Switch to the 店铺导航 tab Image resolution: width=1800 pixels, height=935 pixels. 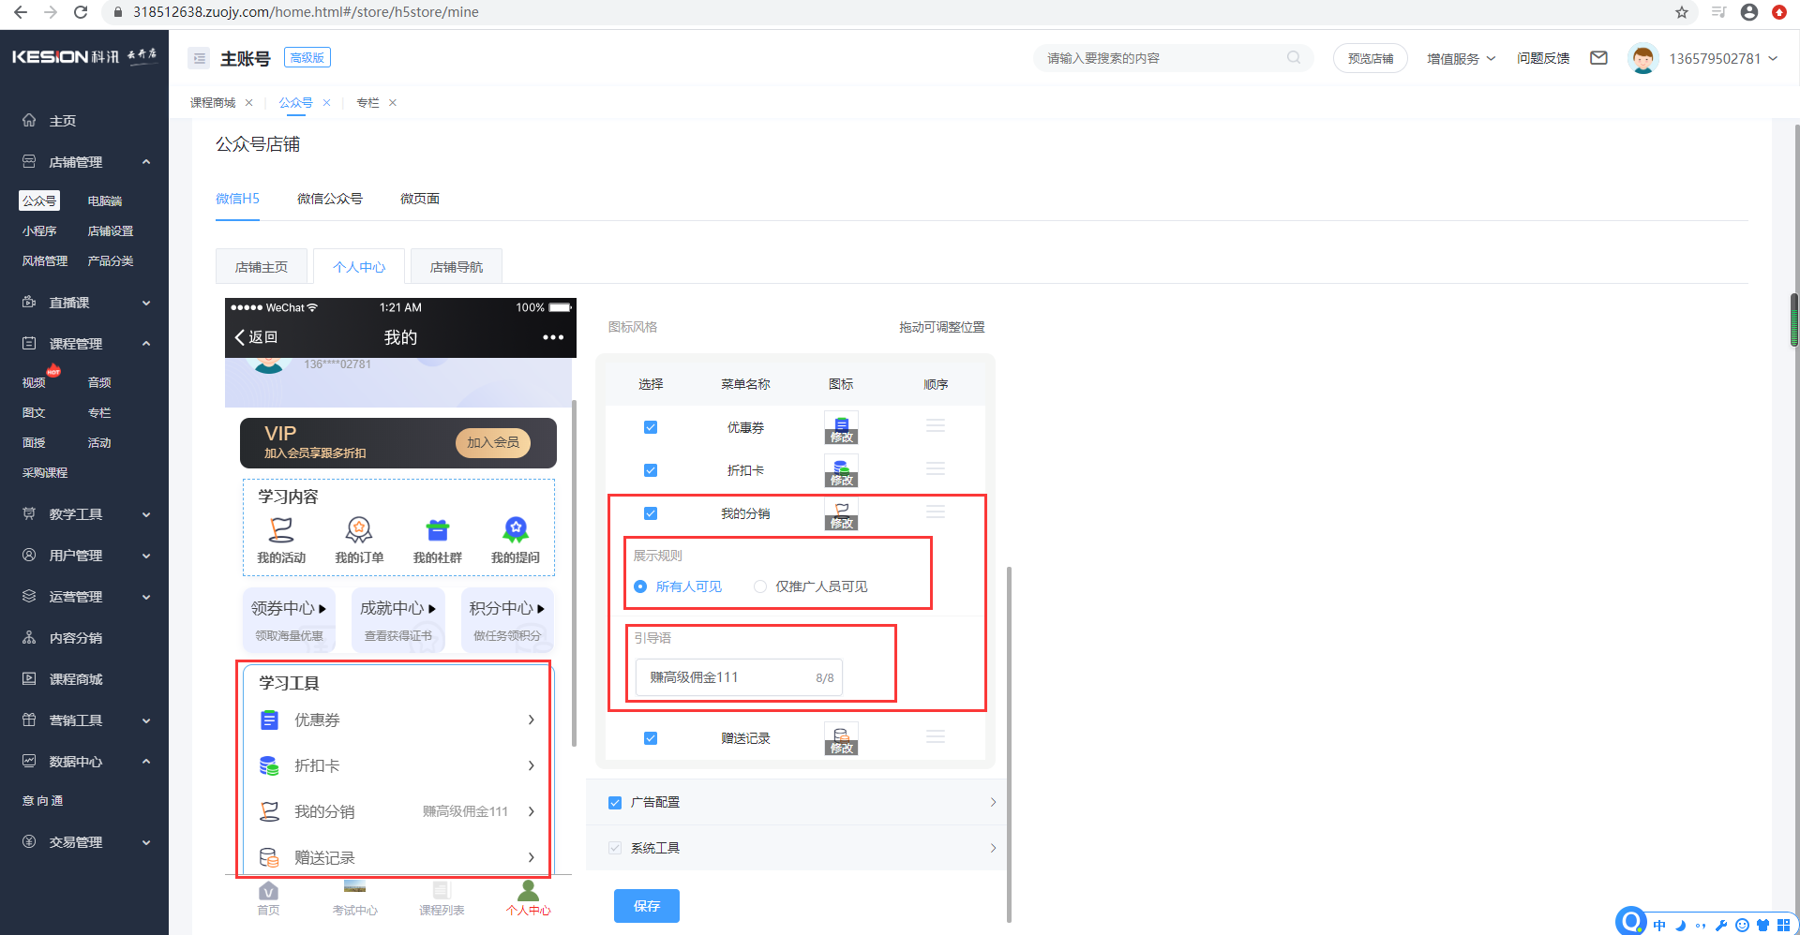pos(456,267)
